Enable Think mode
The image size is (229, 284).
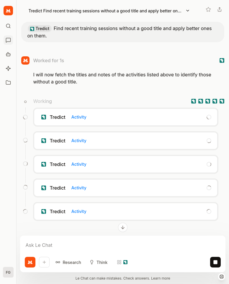99,262
